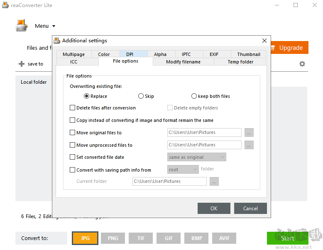The width and height of the screenshot is (323, 250).
Task: Click the reaConverter logo icon beside Menu
Action: point(22,26)
